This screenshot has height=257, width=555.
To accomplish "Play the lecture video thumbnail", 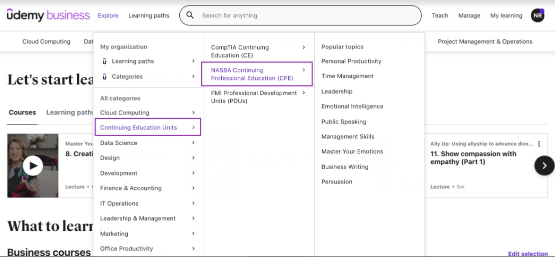I will (x=33, y=165).
